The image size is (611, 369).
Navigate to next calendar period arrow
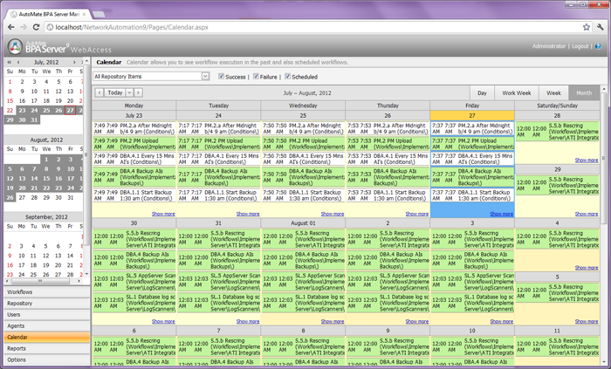point(138,92)
